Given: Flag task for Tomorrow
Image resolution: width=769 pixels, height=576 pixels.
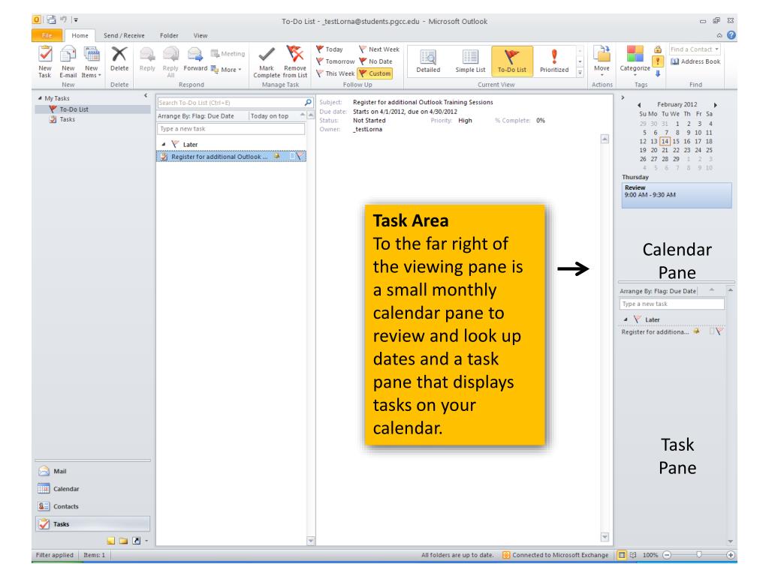Looking at the screenshot, I should 336,61.
